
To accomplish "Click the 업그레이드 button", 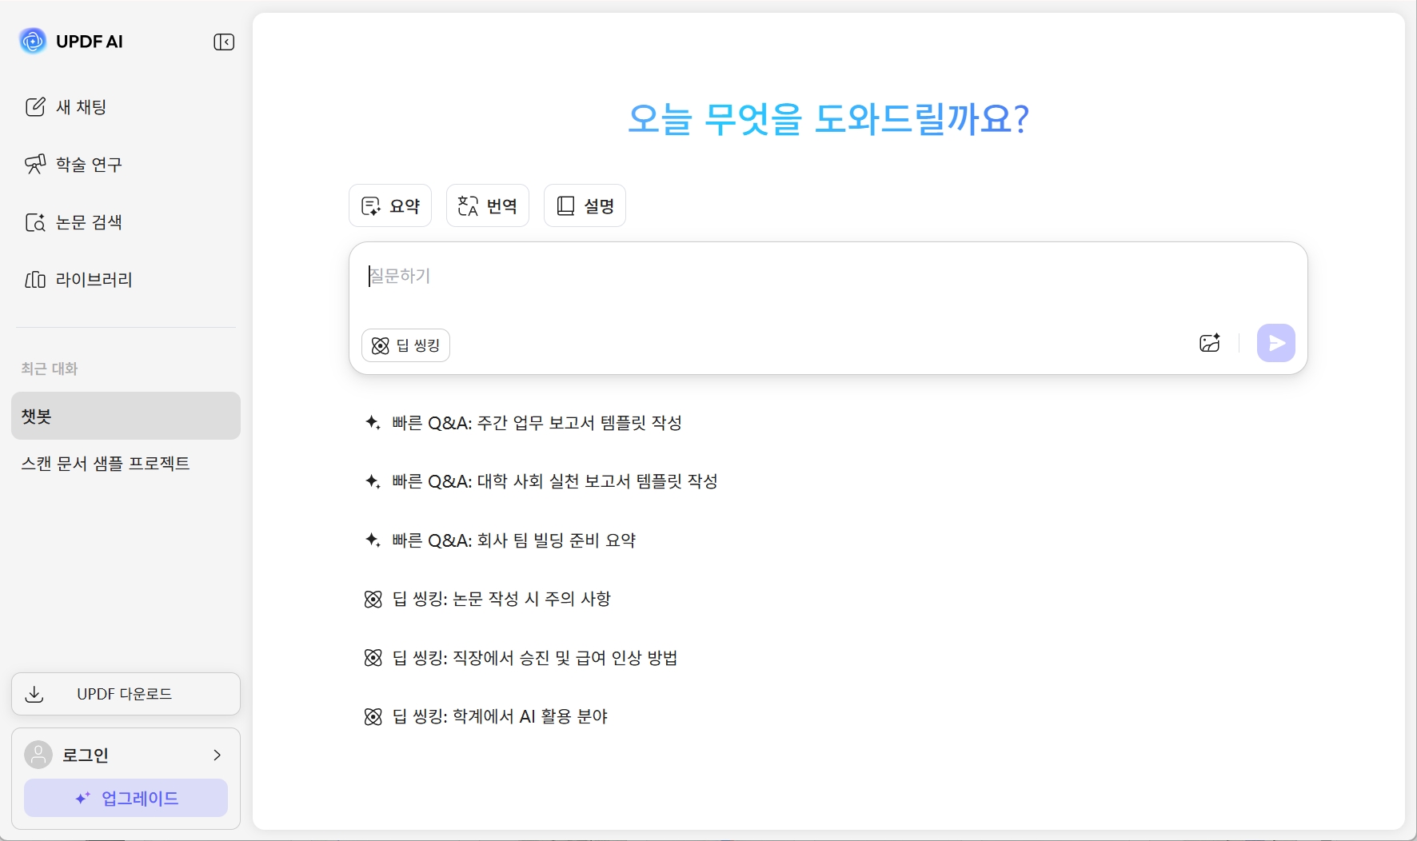I will 126,798.
